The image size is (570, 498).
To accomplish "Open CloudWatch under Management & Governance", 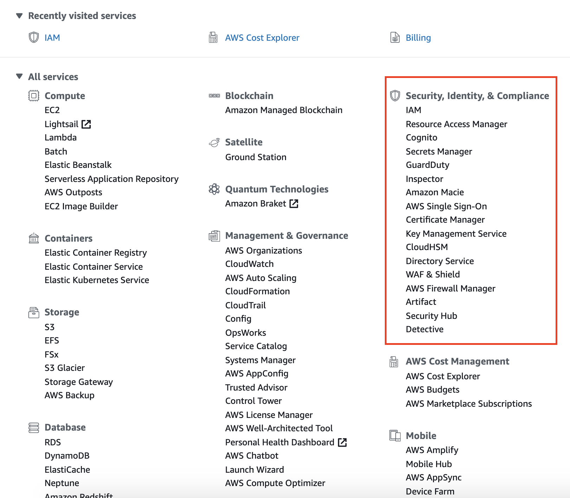I will point(249,264).
